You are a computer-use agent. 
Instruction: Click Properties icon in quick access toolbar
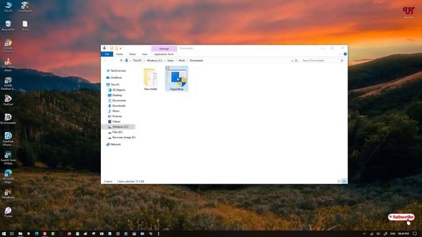coord(111,48)
